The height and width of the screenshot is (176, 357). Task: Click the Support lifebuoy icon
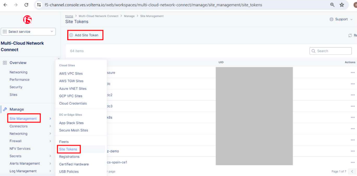[331, 19]
